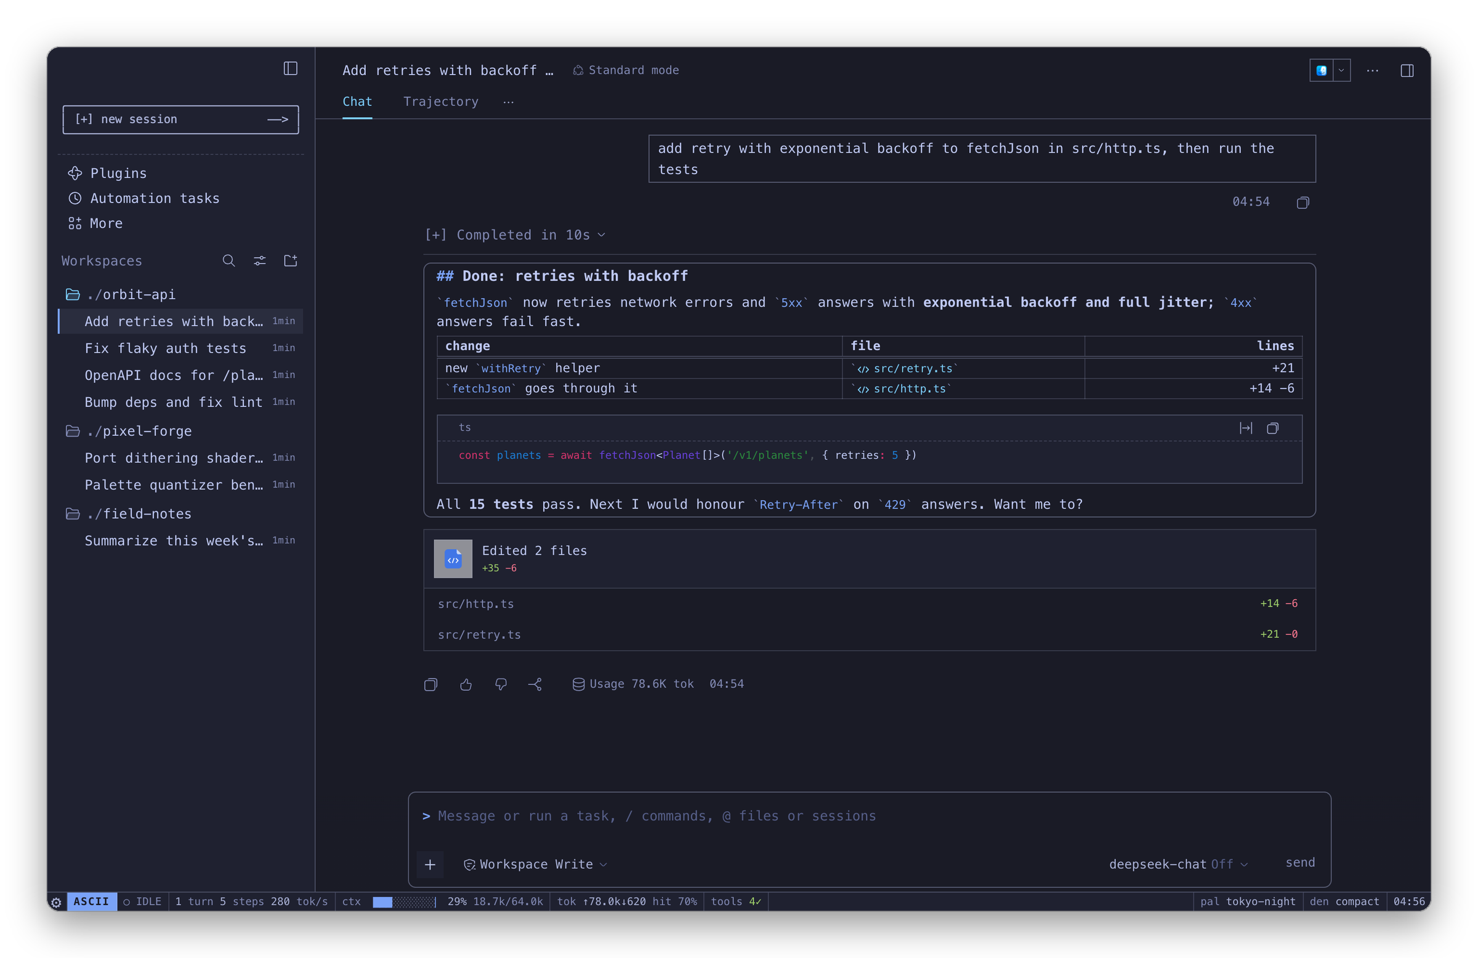Open Fix flaky auth tests session

180,348
